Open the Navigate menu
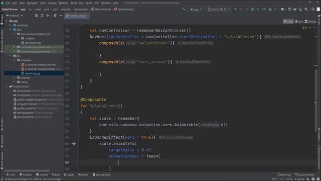The width and height of the screenshot is (321, 181). coord(32,3)
